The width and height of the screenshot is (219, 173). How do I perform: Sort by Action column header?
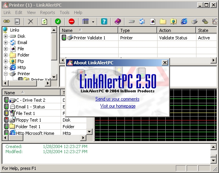click(176, 30)
